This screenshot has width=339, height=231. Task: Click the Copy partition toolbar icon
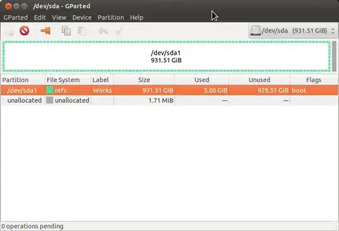(66, 31)
